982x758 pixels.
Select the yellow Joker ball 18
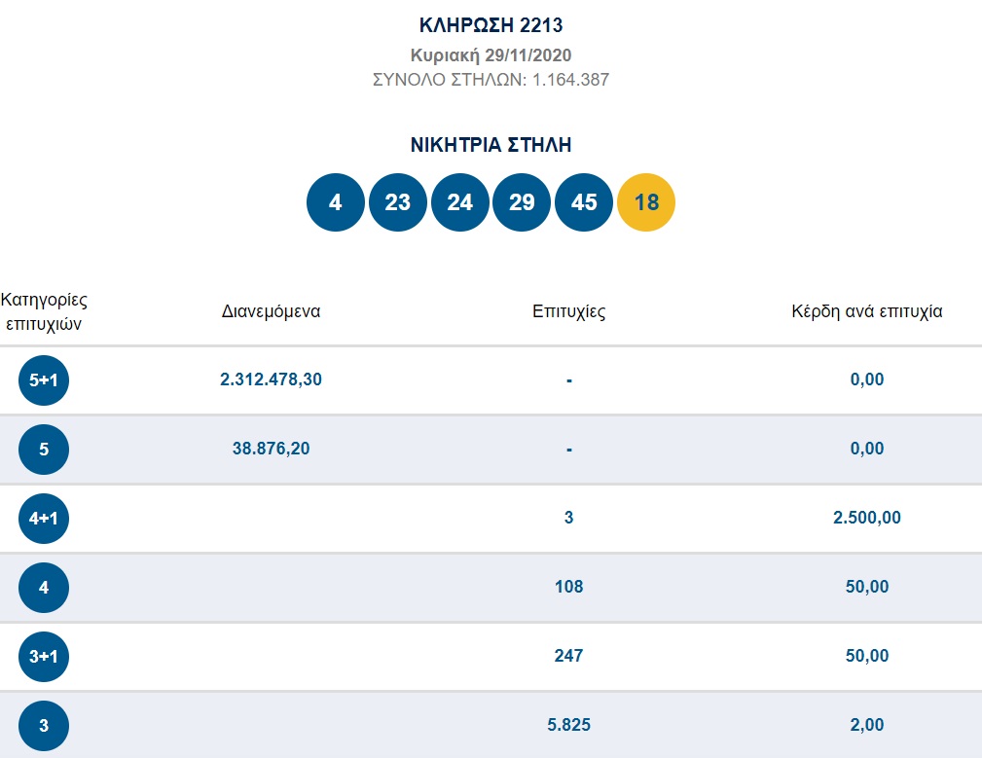click(646, 202)
